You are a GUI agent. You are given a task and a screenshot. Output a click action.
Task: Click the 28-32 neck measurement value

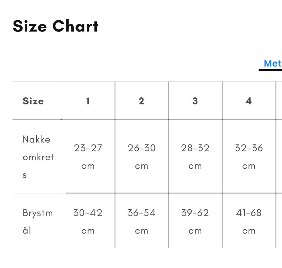(195, 148)
